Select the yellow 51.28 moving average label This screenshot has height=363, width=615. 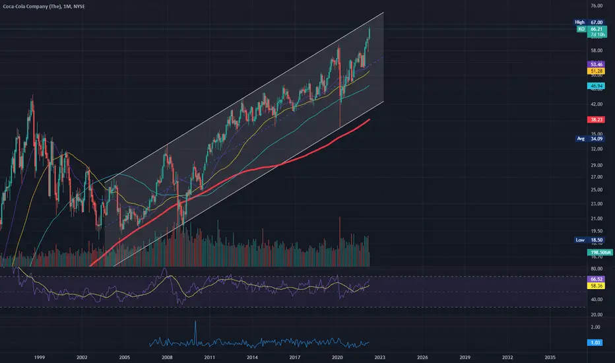tap(596, 71)
